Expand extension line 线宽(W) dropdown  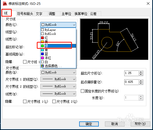pyautogui.click(x=58, y=94)
